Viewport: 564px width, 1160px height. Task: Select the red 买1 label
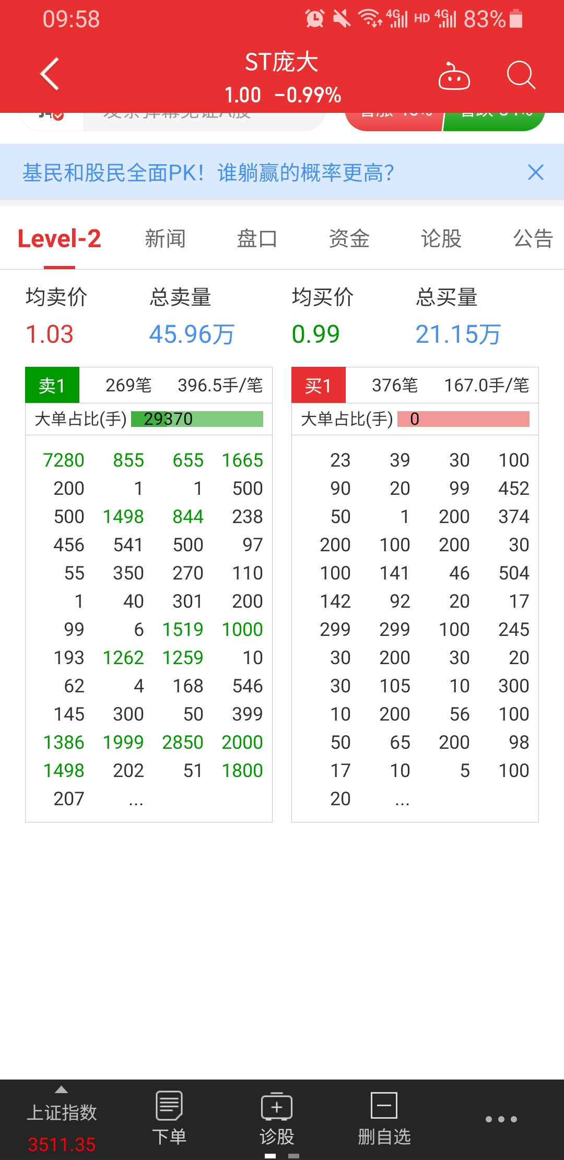pos(319,385)
